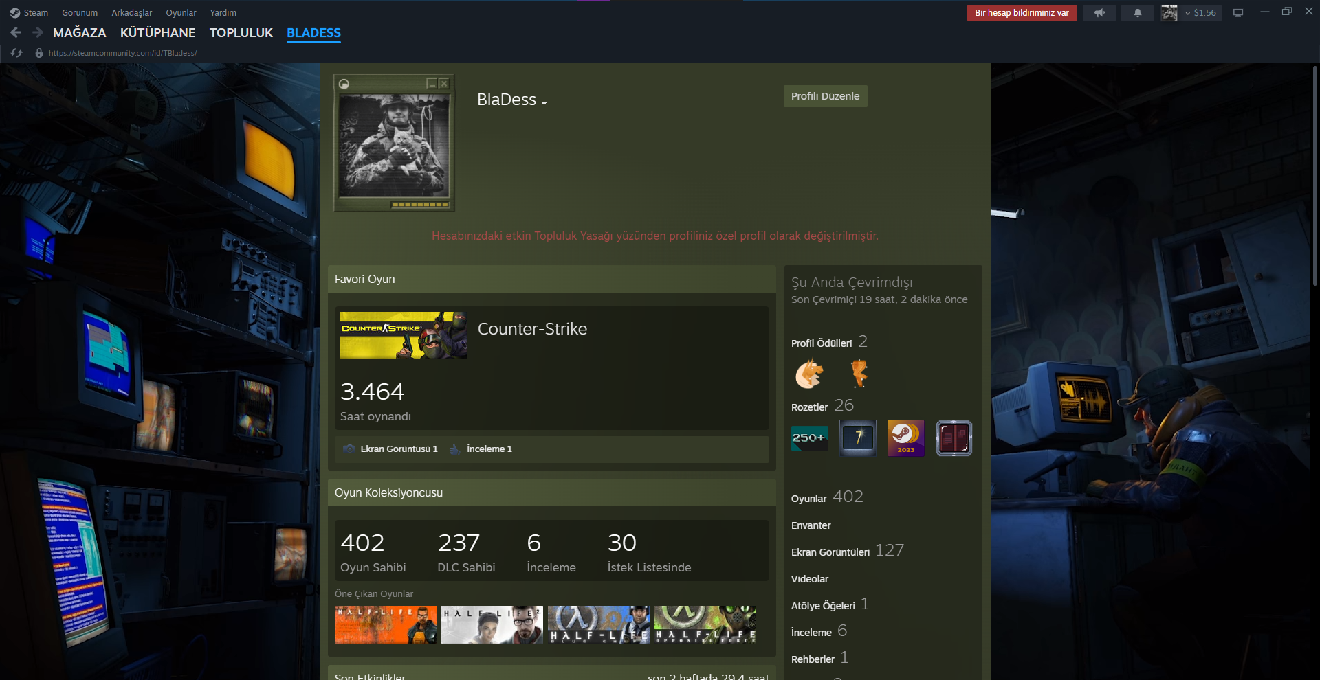
Task: Open the Görünüm menu
Action: click(x=80, y=13)
